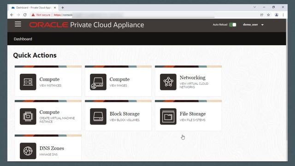Click the DNS Zones card title
Screen dimensions: 295x166
click(x=52, y=148)
